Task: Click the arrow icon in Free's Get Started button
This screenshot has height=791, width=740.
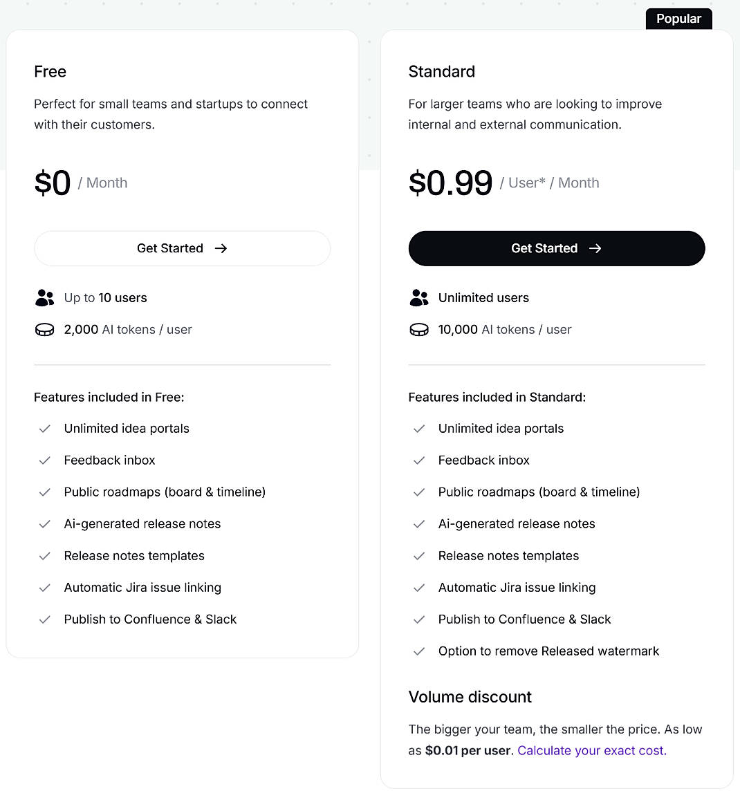Action: tap(221, 248)
